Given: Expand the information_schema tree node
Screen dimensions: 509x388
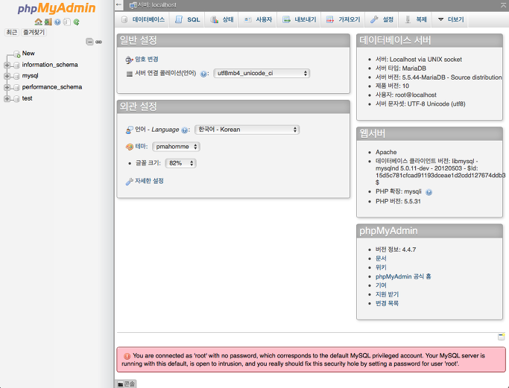Looking at the screenshot, I should point(7,66).
